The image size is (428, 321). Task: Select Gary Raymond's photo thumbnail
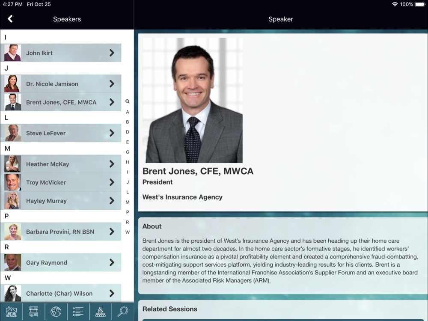12,263
